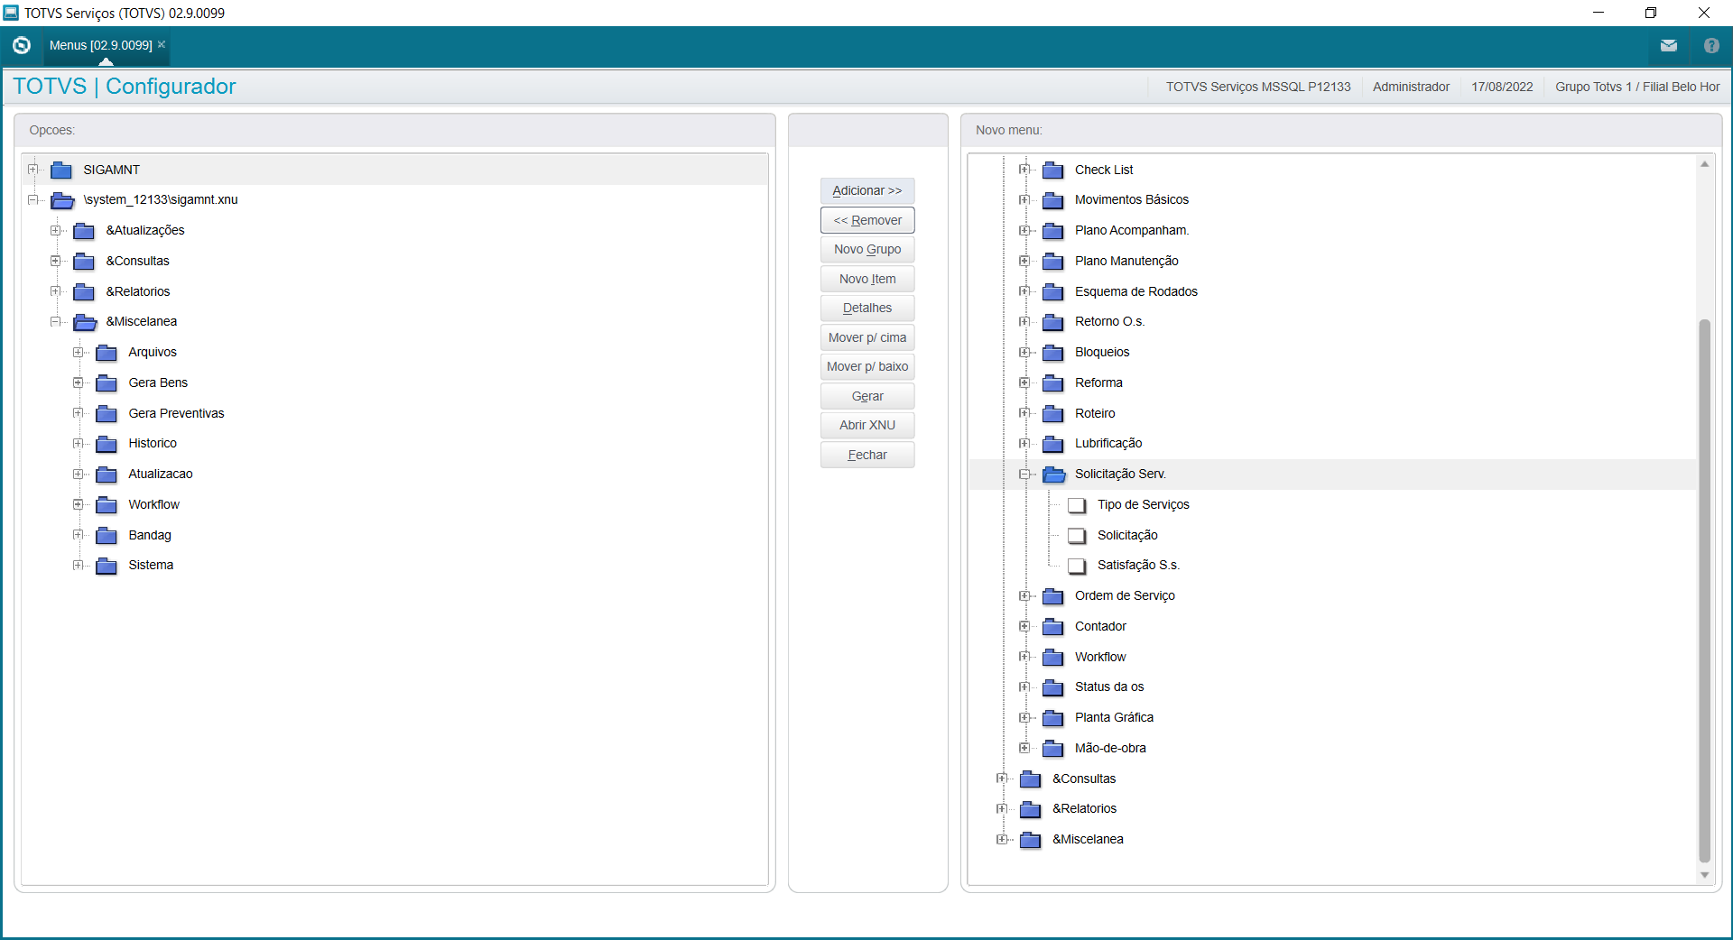Click the Atualizacao folder icon
Viewport: 1733px width, 940px height.
107,475
